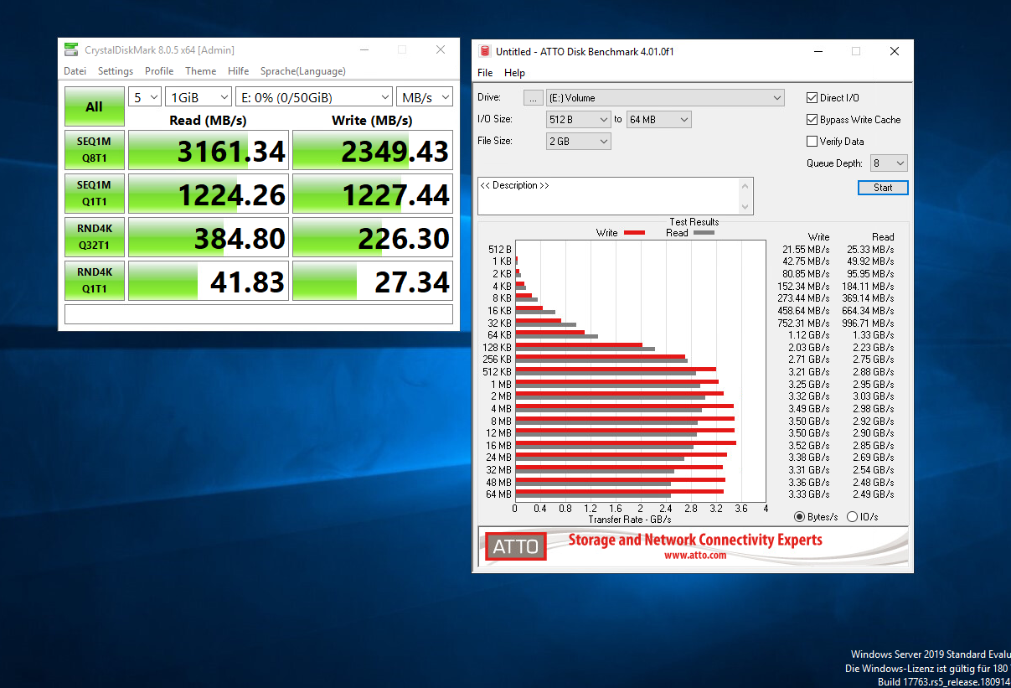Click the SEQ1M Q1T1 read value 1224.26
The height and width of the screenshot is (688, 1011).
(209, 194)
